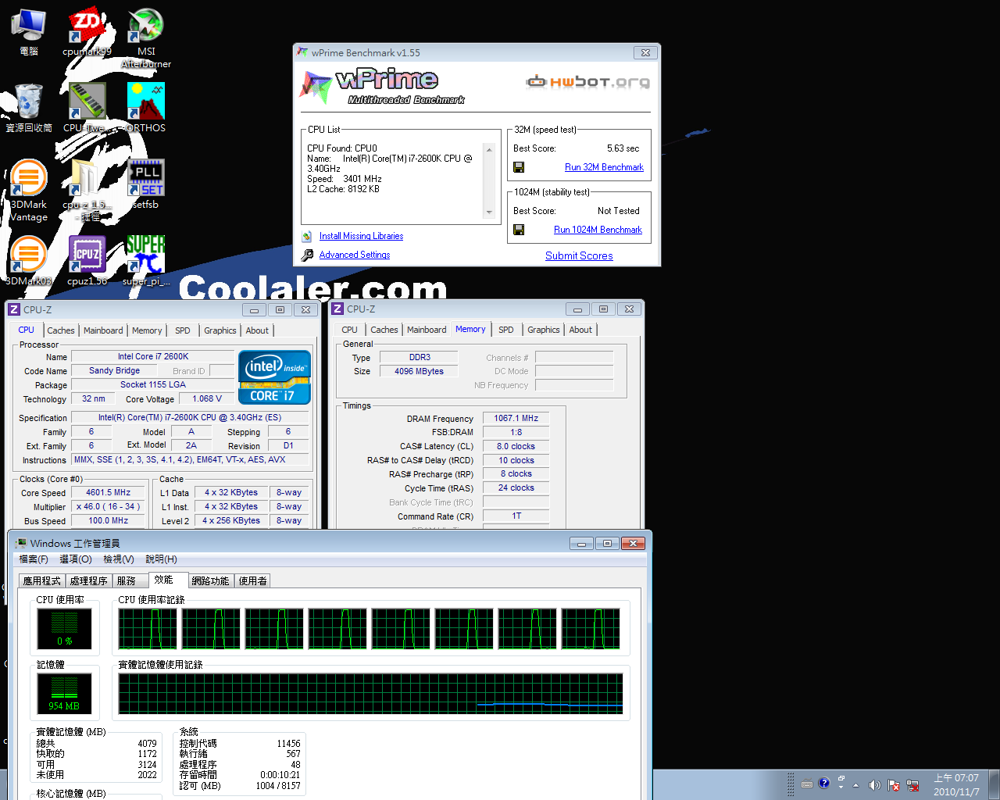Viewport: 1000px width, 800px height.
Task: Click the Show Desktop button on taskbar
Action: point(994,784)
